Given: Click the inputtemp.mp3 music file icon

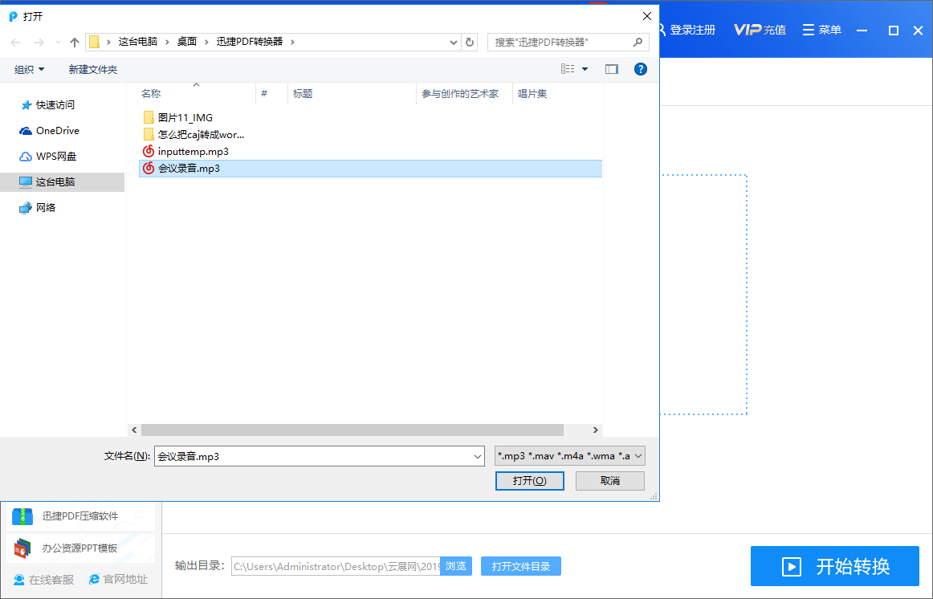Looking at the screenshot, I should [x=149, y=151].
